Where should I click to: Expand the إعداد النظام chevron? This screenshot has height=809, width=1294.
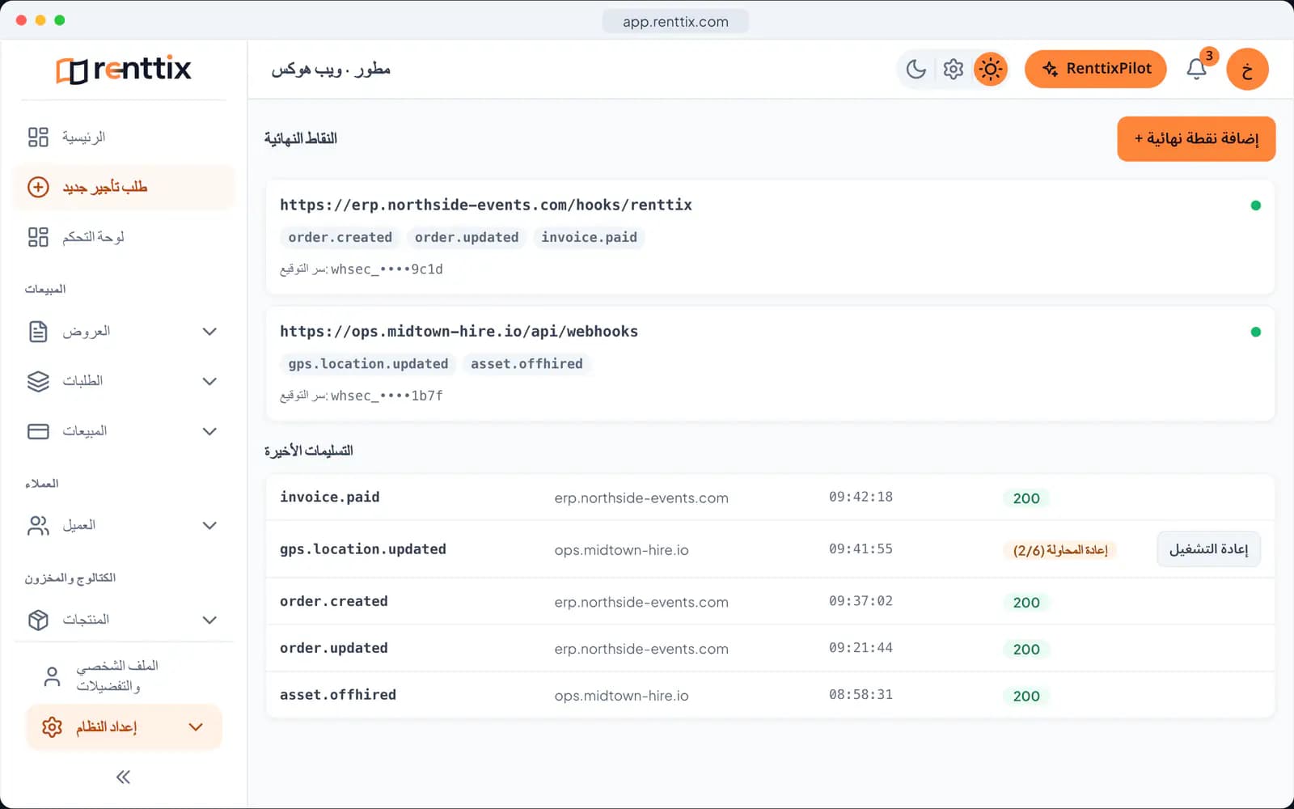point(196,727)
